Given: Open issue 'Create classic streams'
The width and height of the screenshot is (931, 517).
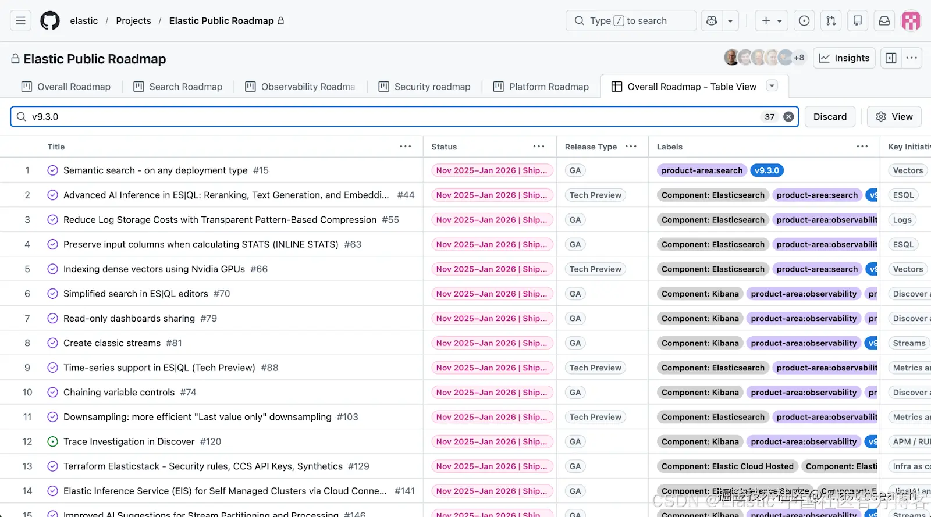Looking at the screenshot, I should point(112,343).
